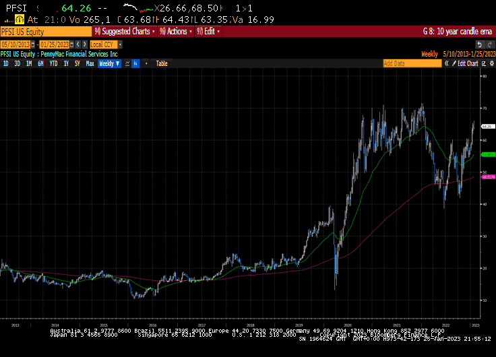Select 1M time range
This screenshot has width=496, height=357.
pos(29,63)
